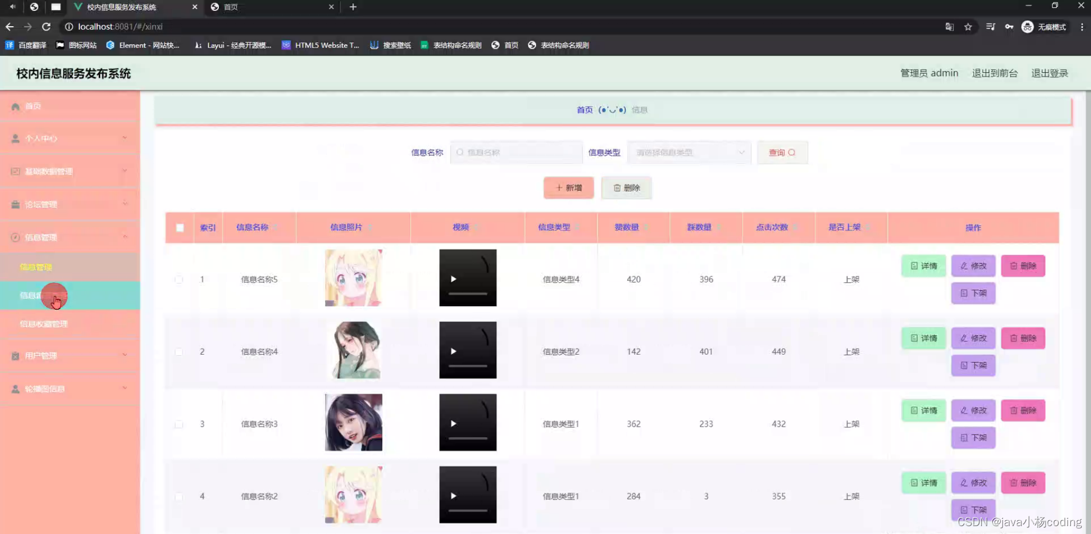Click the 基础数据管理 chart icon in sidebar
This screenshot has width=1091, height=534.
(16, 172)
